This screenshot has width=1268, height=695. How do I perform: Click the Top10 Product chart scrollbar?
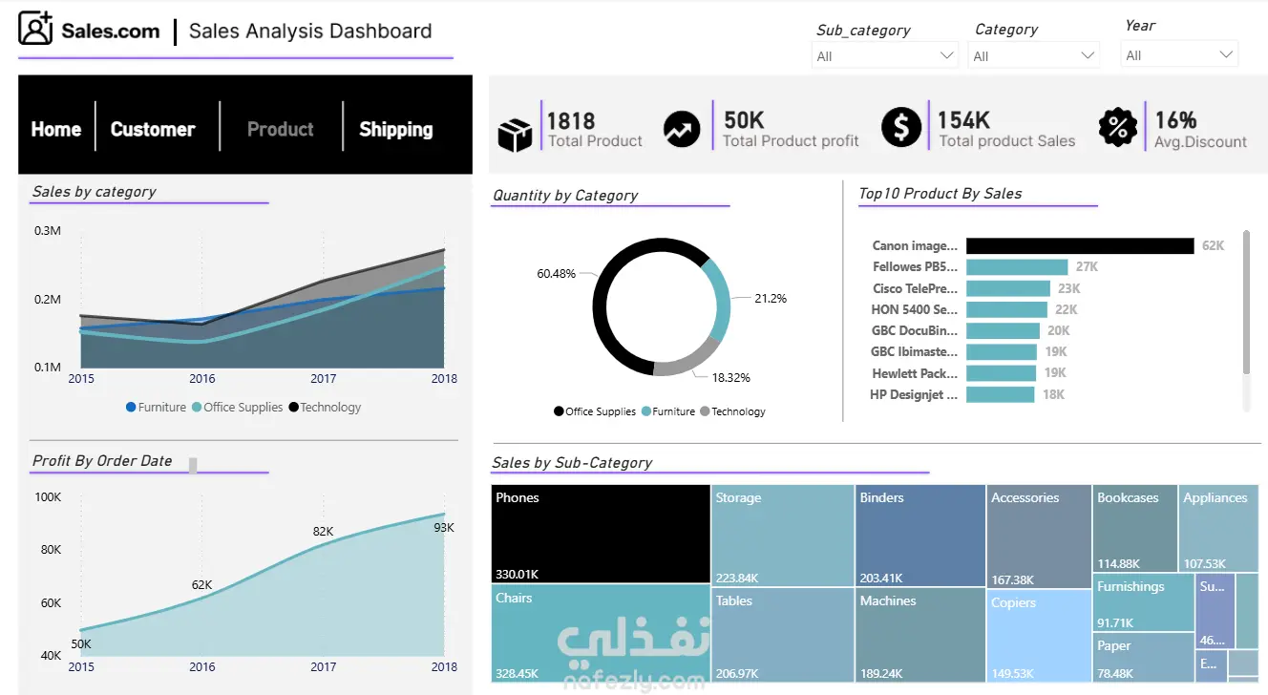click(1246, 302)
